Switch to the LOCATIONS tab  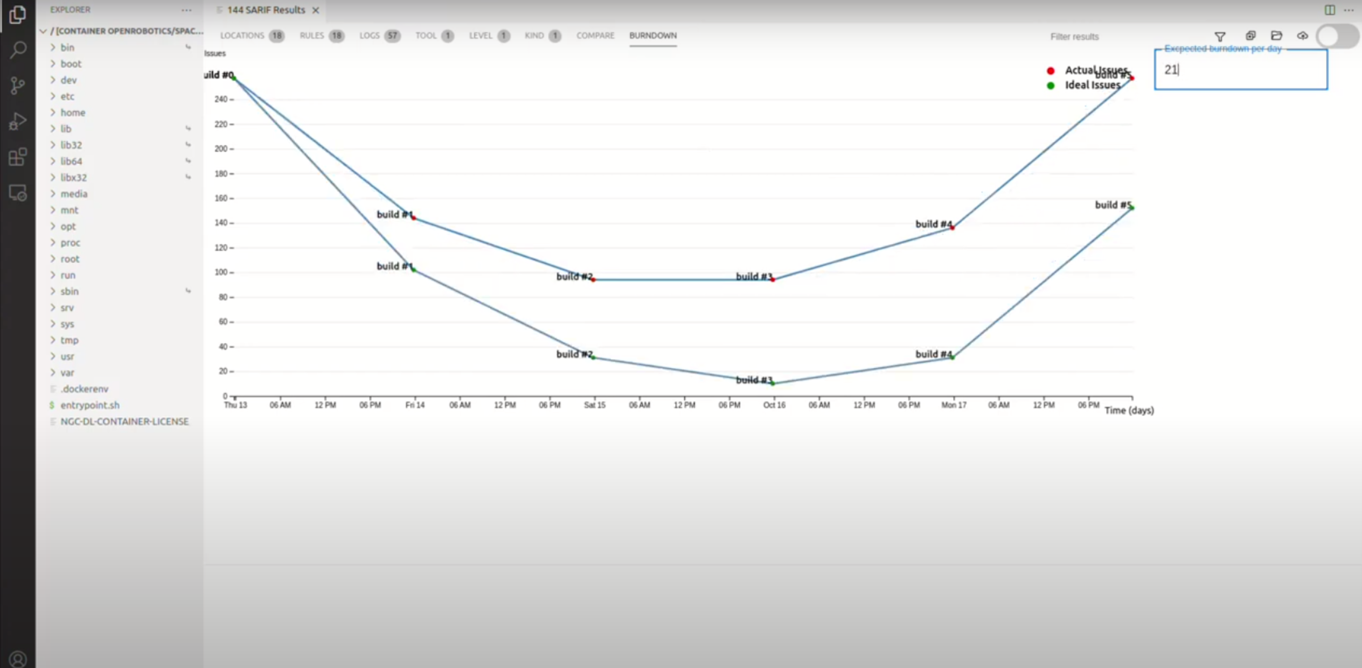252,36
